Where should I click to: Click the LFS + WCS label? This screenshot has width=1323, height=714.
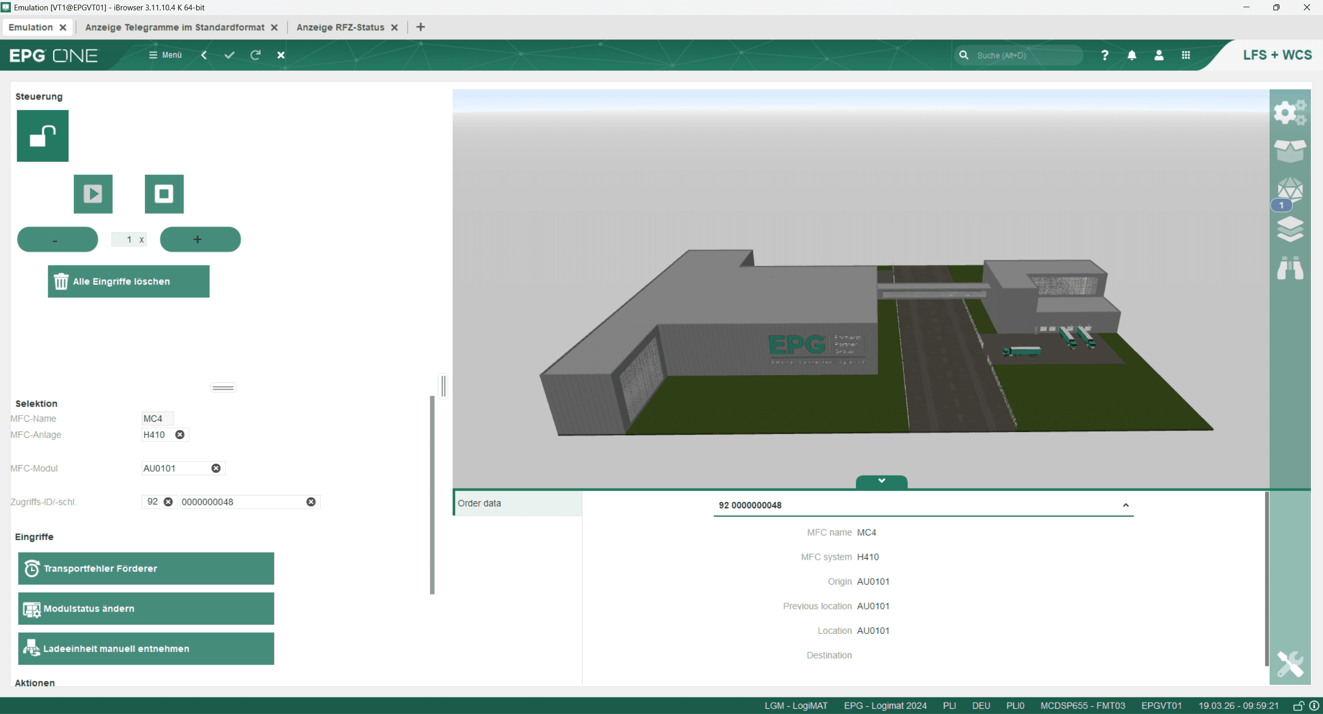(1277, 55)
